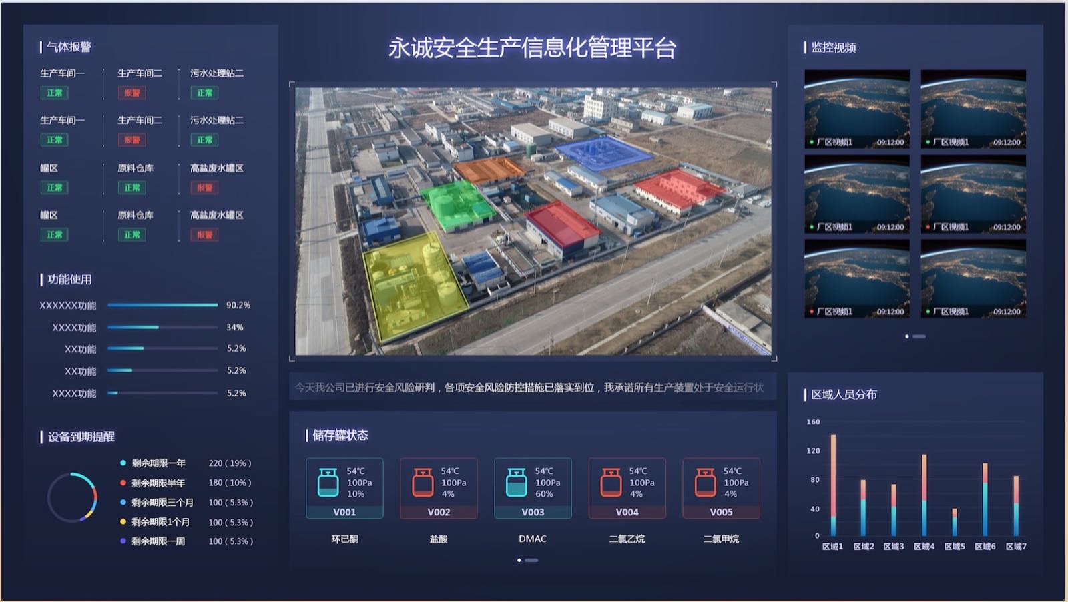Toggle the 剩余期限半年 legend entry

(x=158, y=483)
